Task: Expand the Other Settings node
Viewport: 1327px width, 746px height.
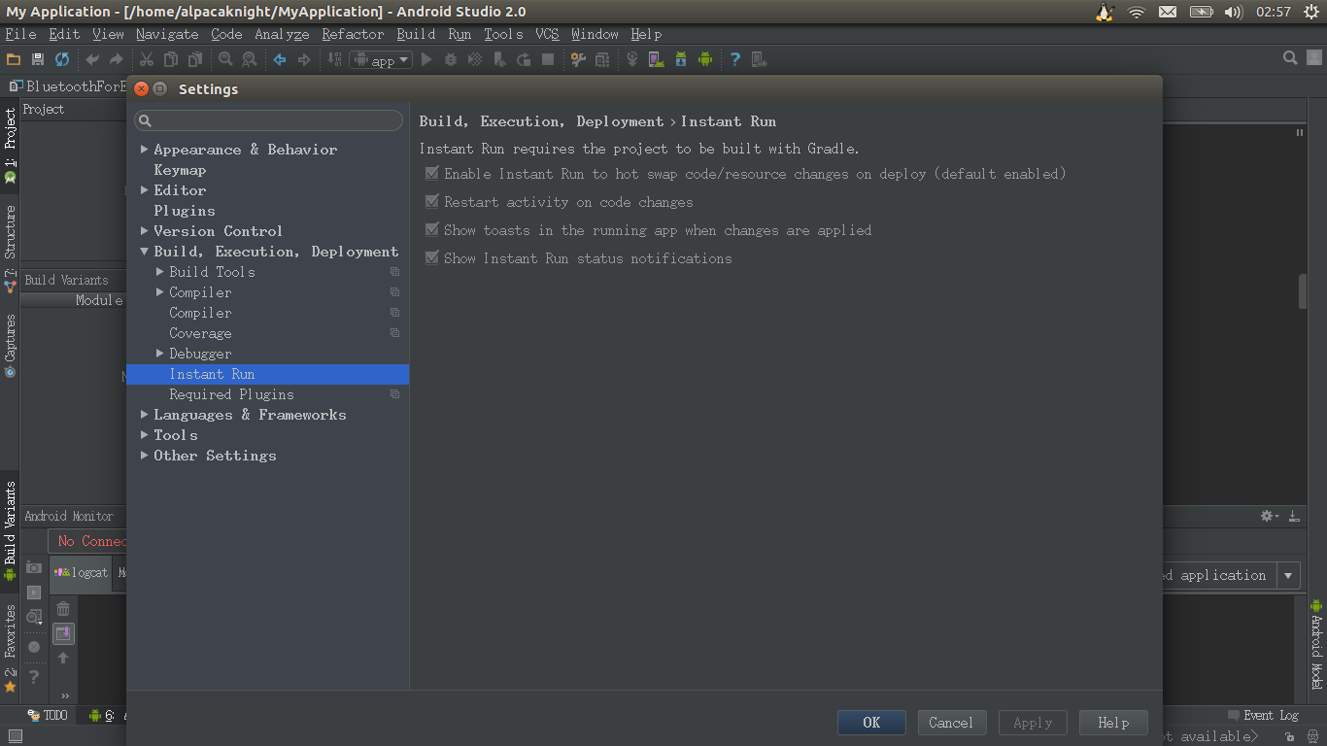Action: 144,456
